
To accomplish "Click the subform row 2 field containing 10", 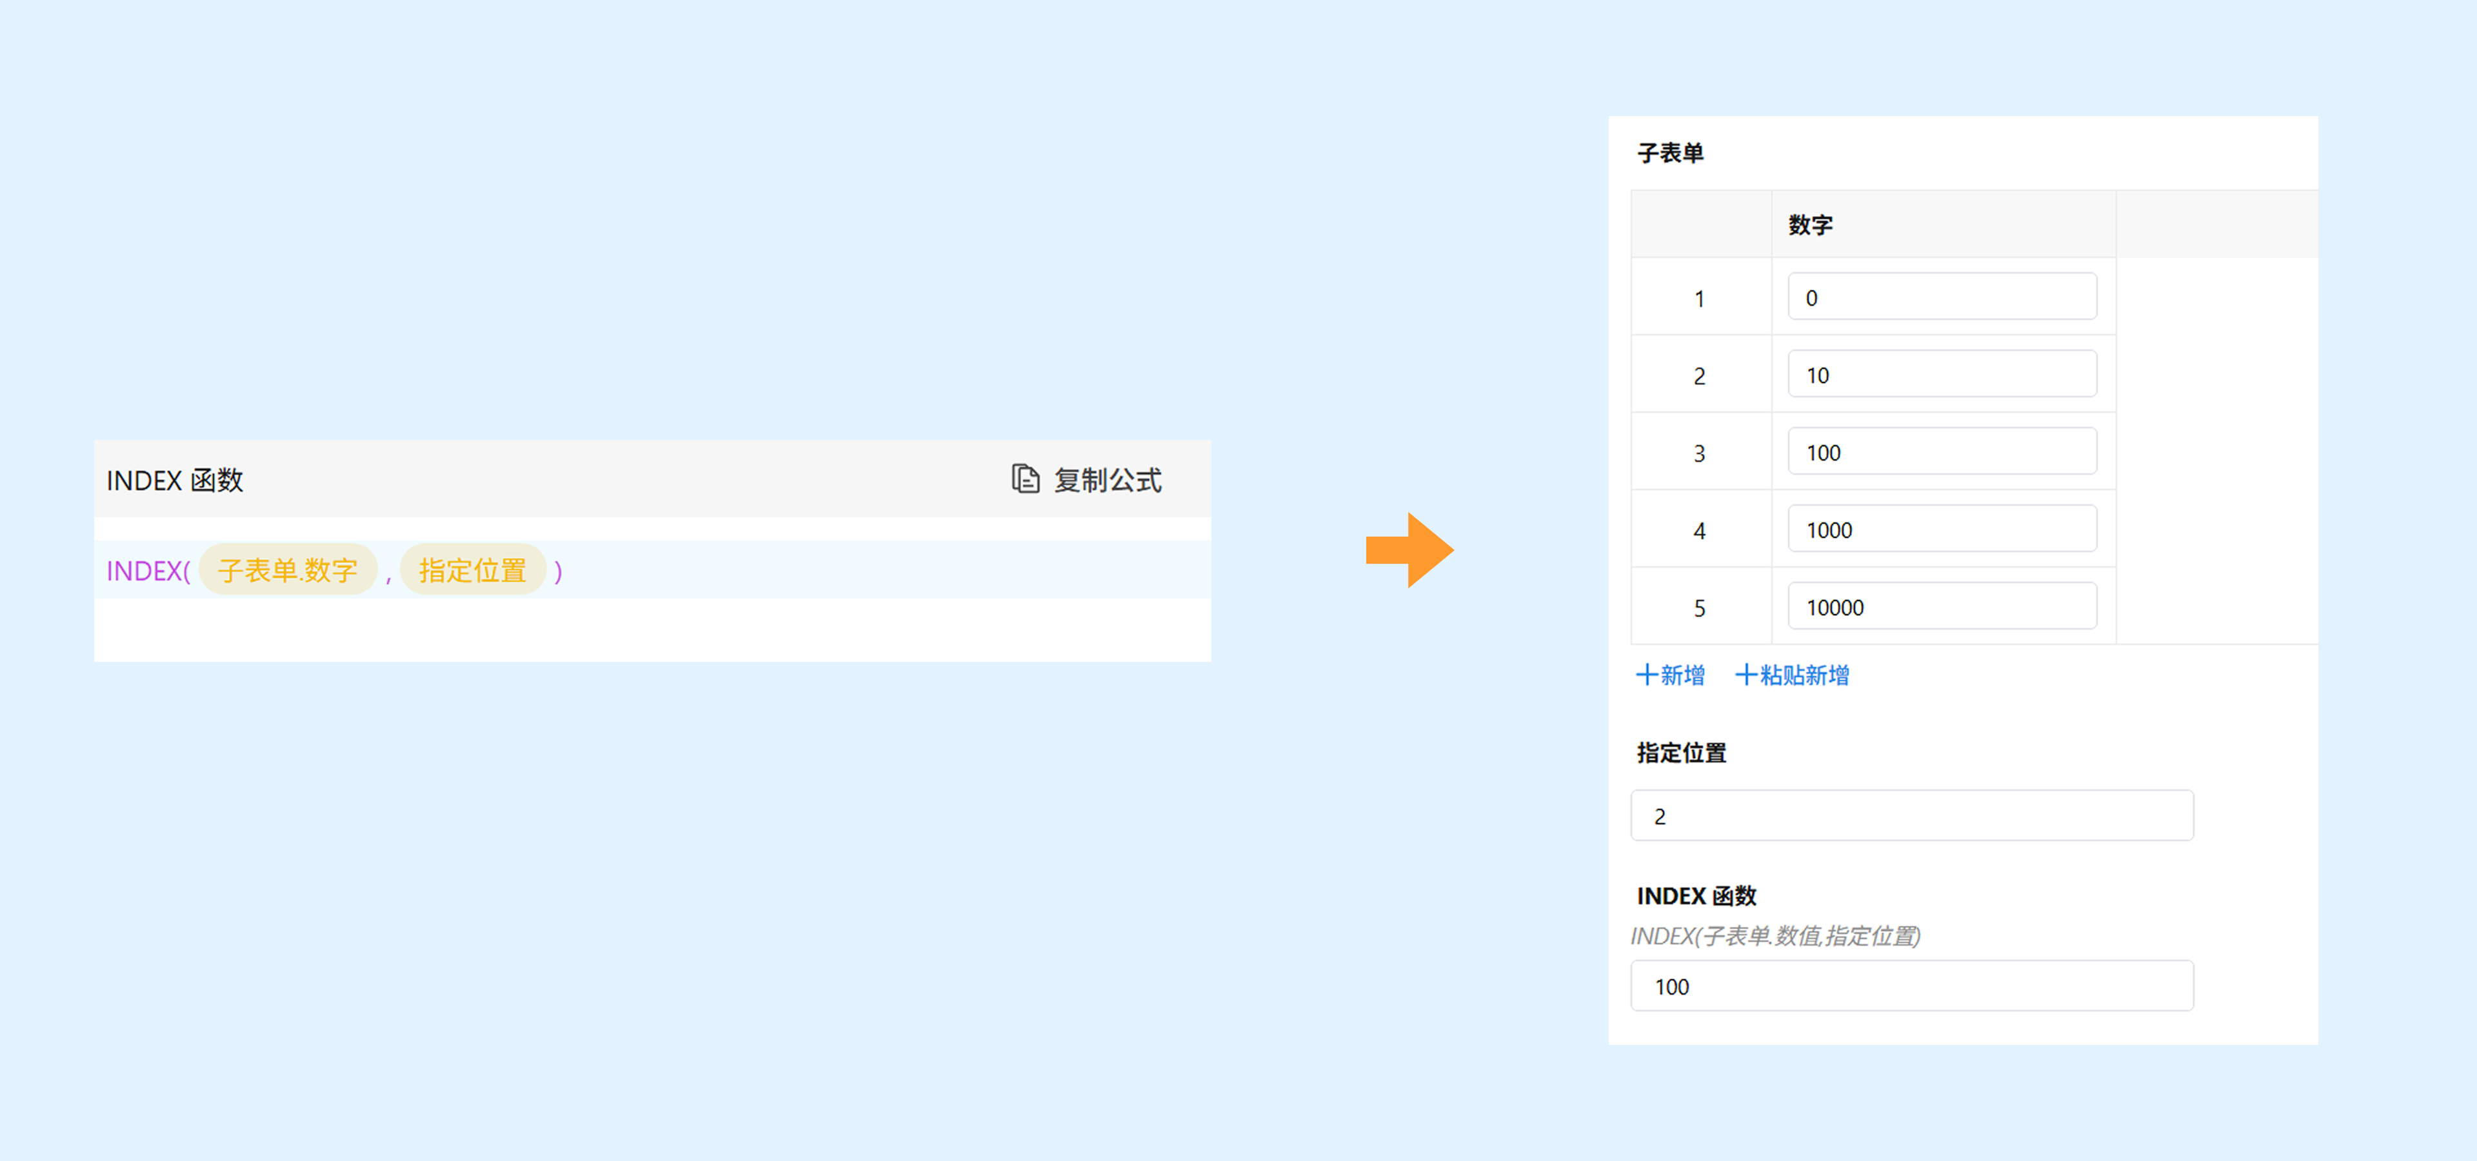I will click(1942, 375).
